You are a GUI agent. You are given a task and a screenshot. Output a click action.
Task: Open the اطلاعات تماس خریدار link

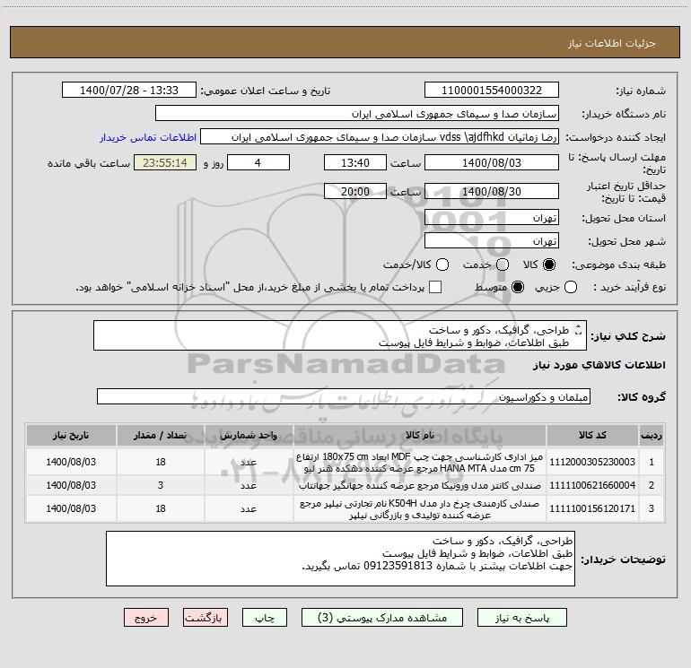pos(148,137)
